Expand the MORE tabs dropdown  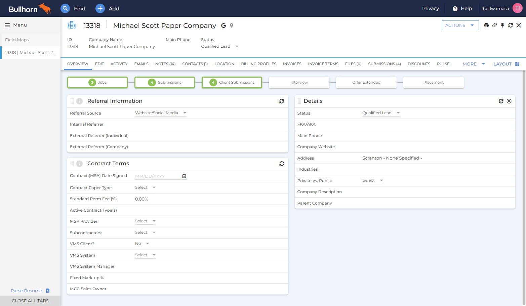(x=474, y=64)
